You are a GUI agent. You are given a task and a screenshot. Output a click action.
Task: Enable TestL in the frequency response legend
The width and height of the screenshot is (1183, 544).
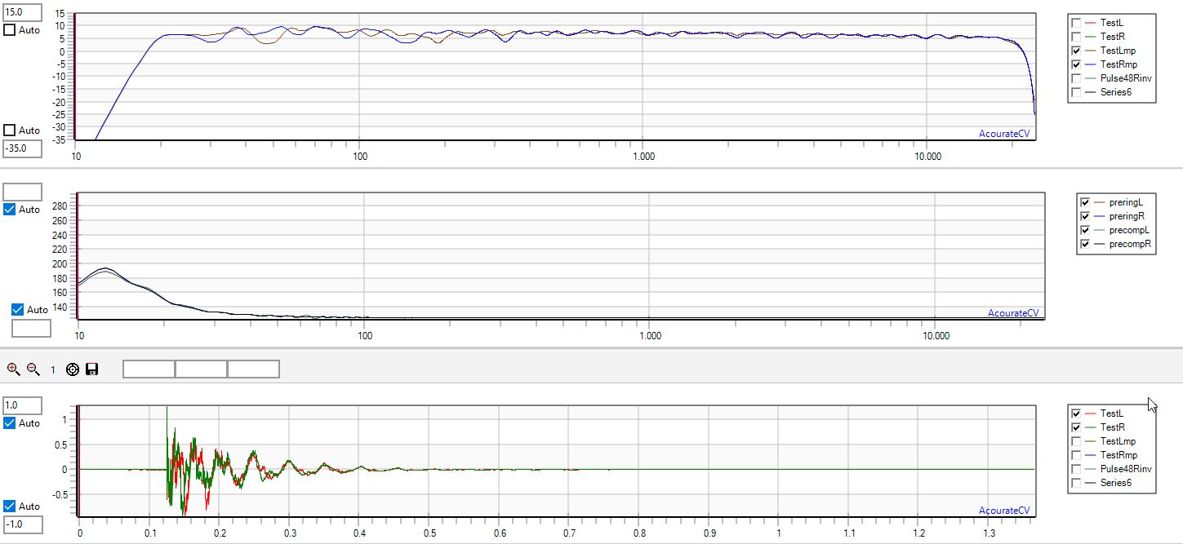click(x=1076, y=23)
